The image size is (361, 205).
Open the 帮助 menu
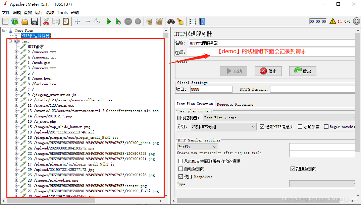(75, 13)
